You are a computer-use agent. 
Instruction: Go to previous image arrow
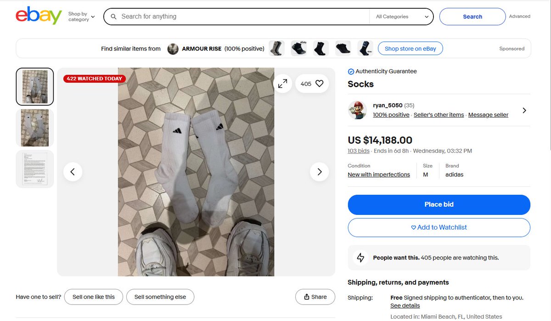point(73,172)
